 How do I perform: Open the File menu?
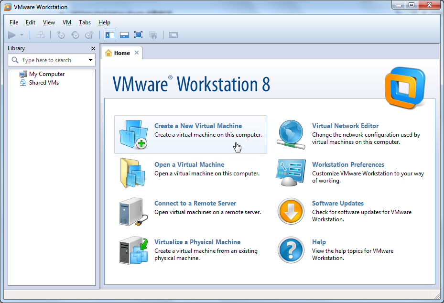tap(13, 22)
